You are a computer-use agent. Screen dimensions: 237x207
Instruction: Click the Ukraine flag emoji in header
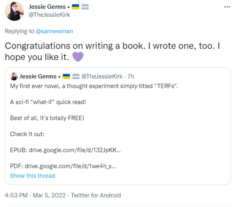(76, 7)
